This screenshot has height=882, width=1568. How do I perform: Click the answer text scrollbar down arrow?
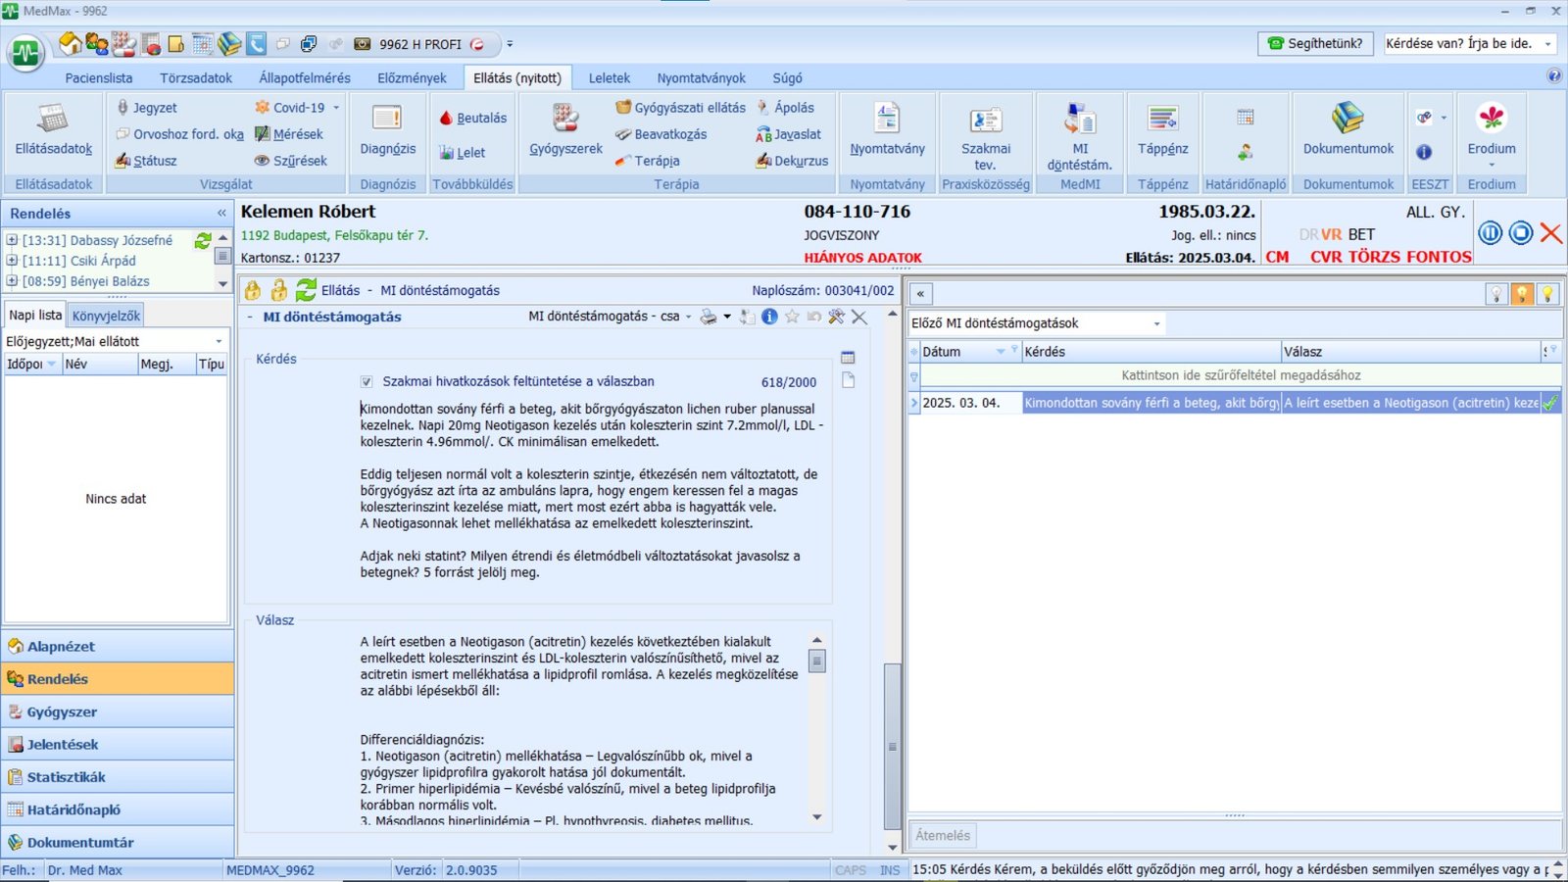pos(816,817)
